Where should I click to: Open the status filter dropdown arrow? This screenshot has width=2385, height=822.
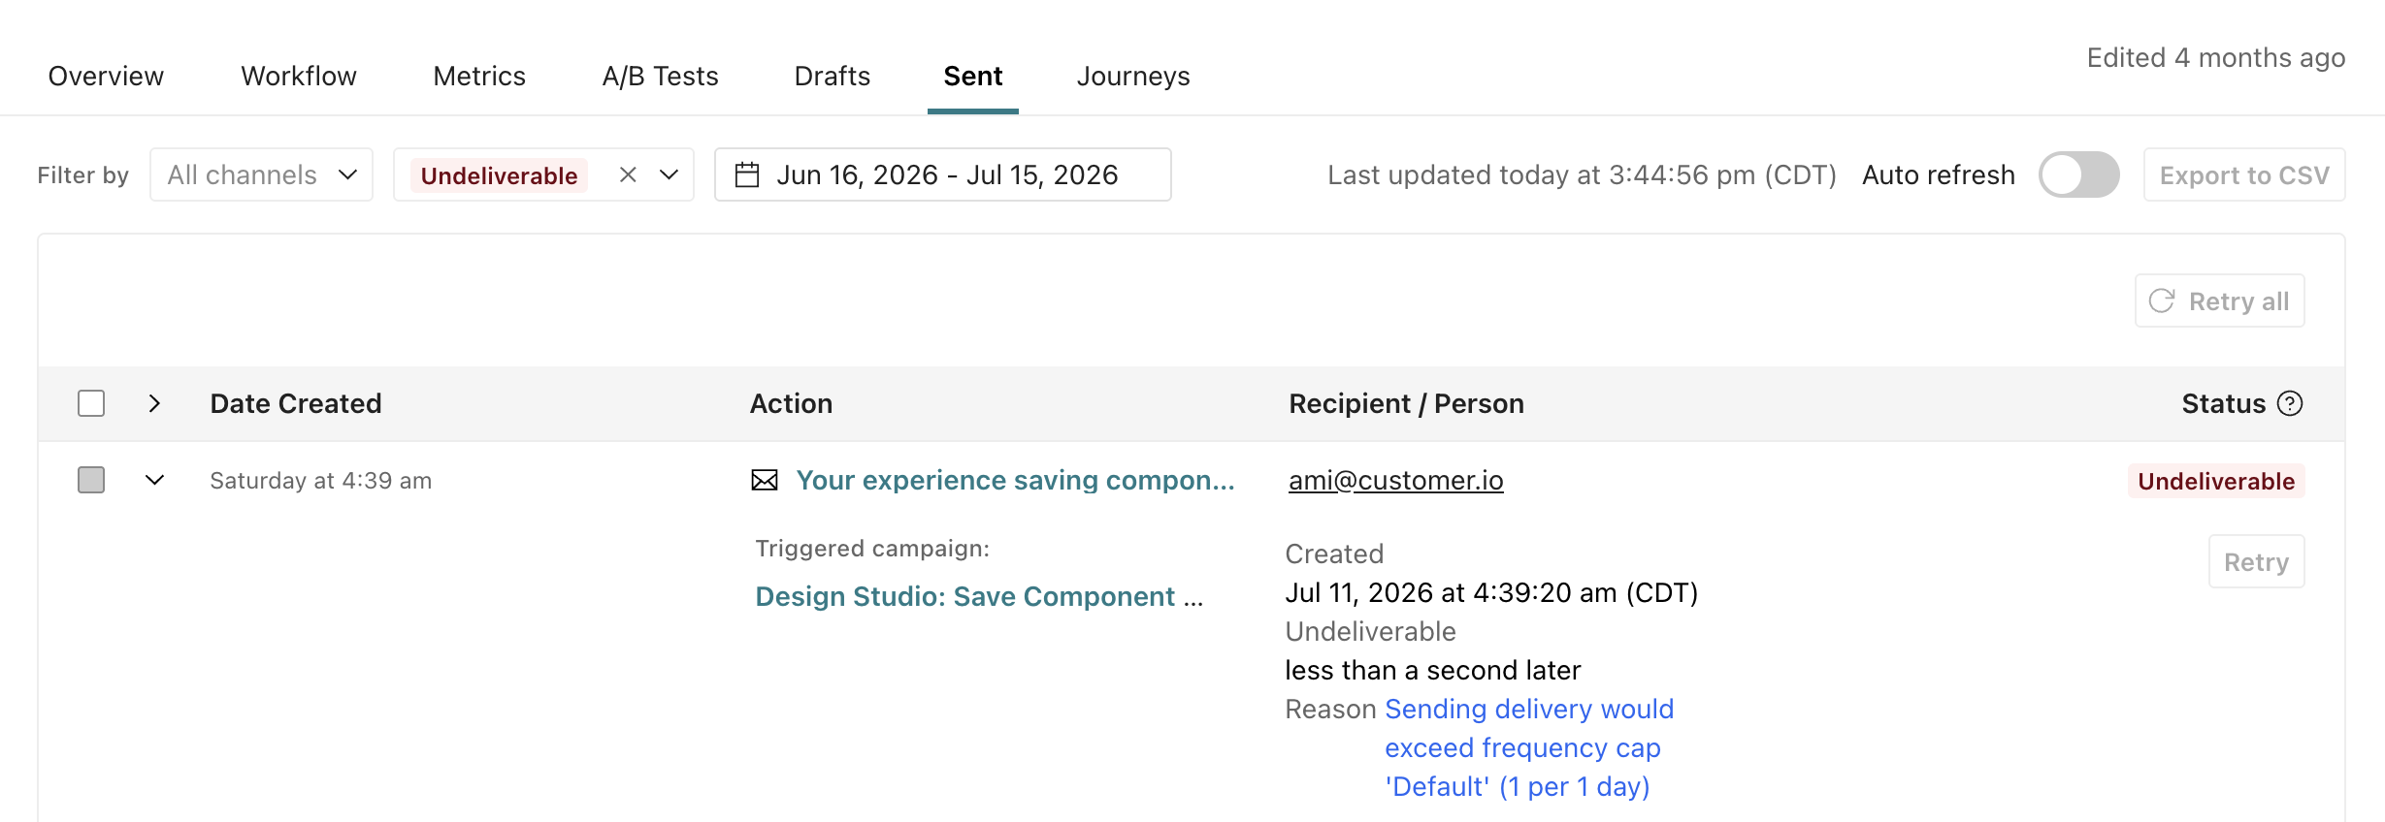pyautogui.click(x=669, y=174)
